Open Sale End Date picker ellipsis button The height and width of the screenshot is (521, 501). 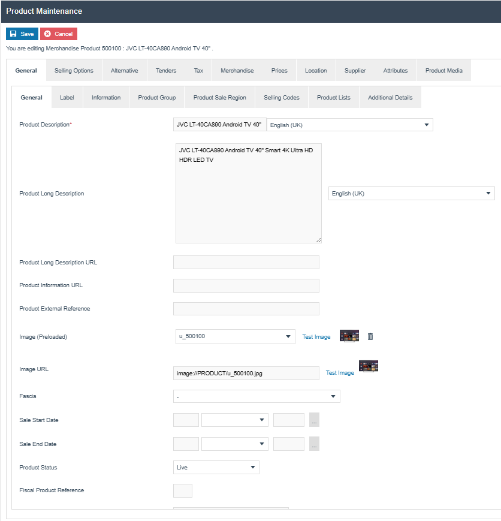314,444
